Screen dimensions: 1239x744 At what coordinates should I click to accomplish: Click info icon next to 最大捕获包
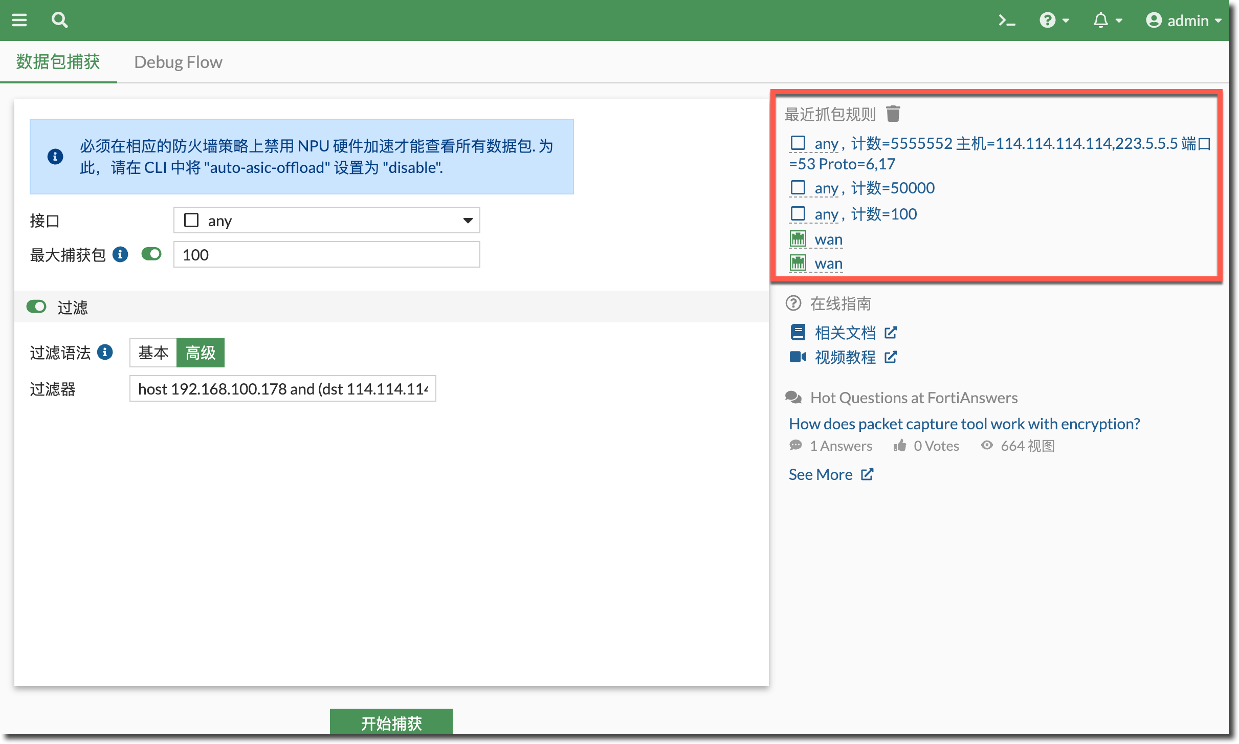(120, 254)
